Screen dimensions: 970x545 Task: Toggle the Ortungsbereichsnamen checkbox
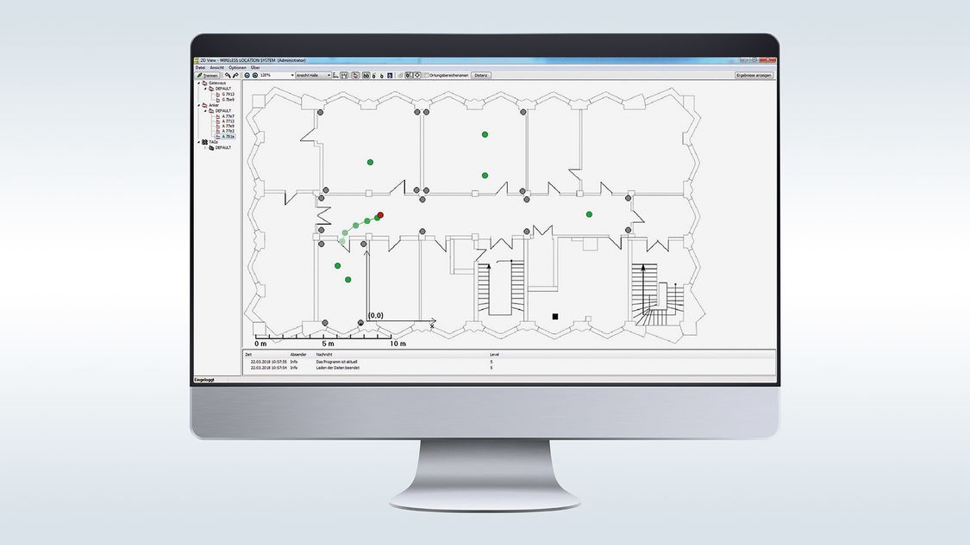tap(426, 76)
